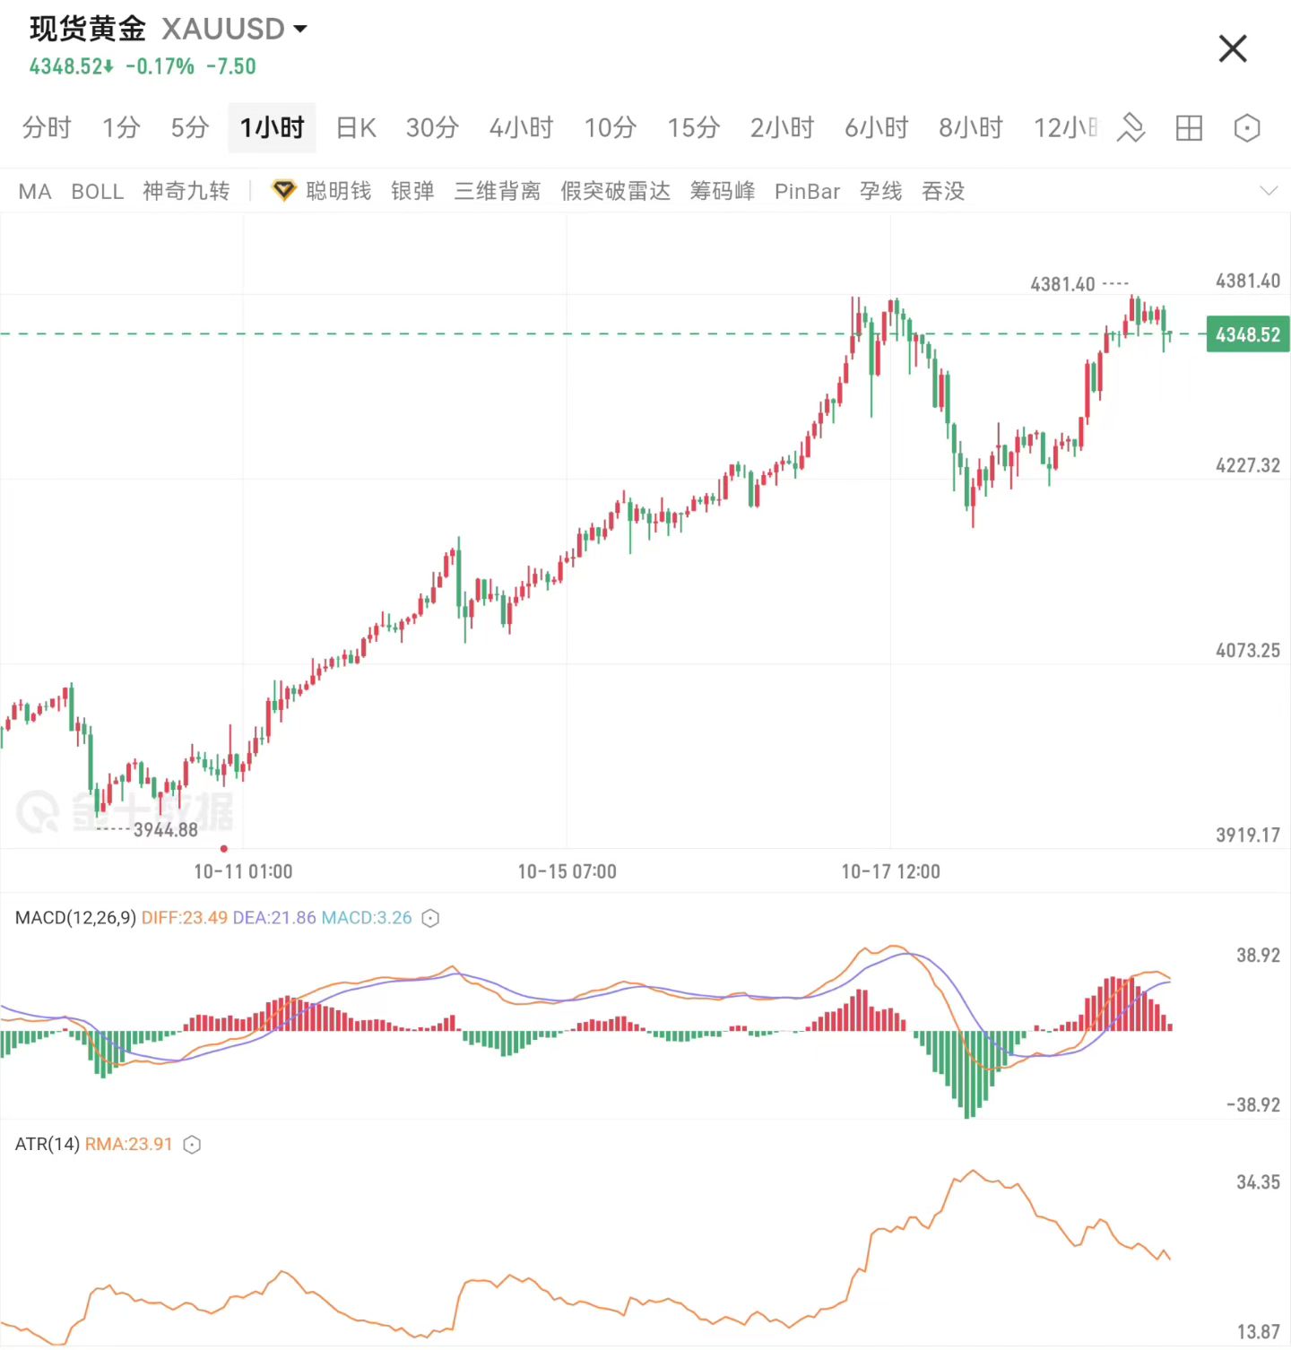Enable the 神奇九转 indicator
Image resolution: width=1291 pixels, height=1350 pixels.
click(x=186, y=191)
